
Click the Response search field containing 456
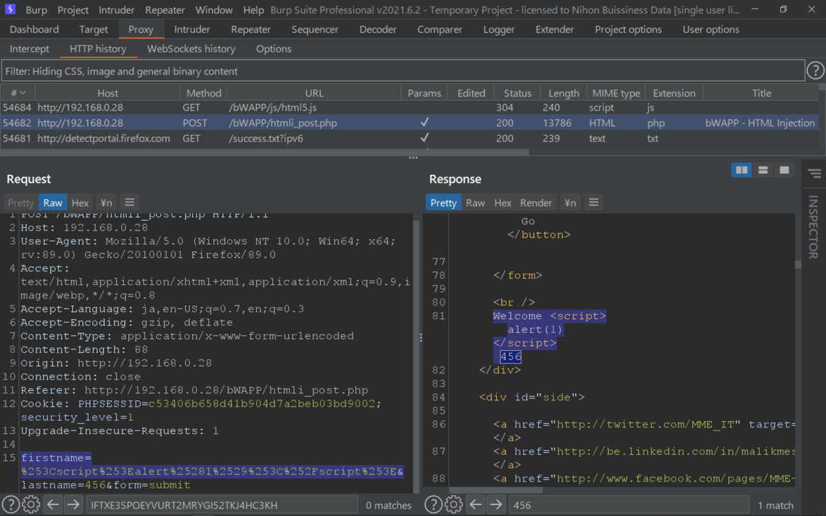(628, 505)
